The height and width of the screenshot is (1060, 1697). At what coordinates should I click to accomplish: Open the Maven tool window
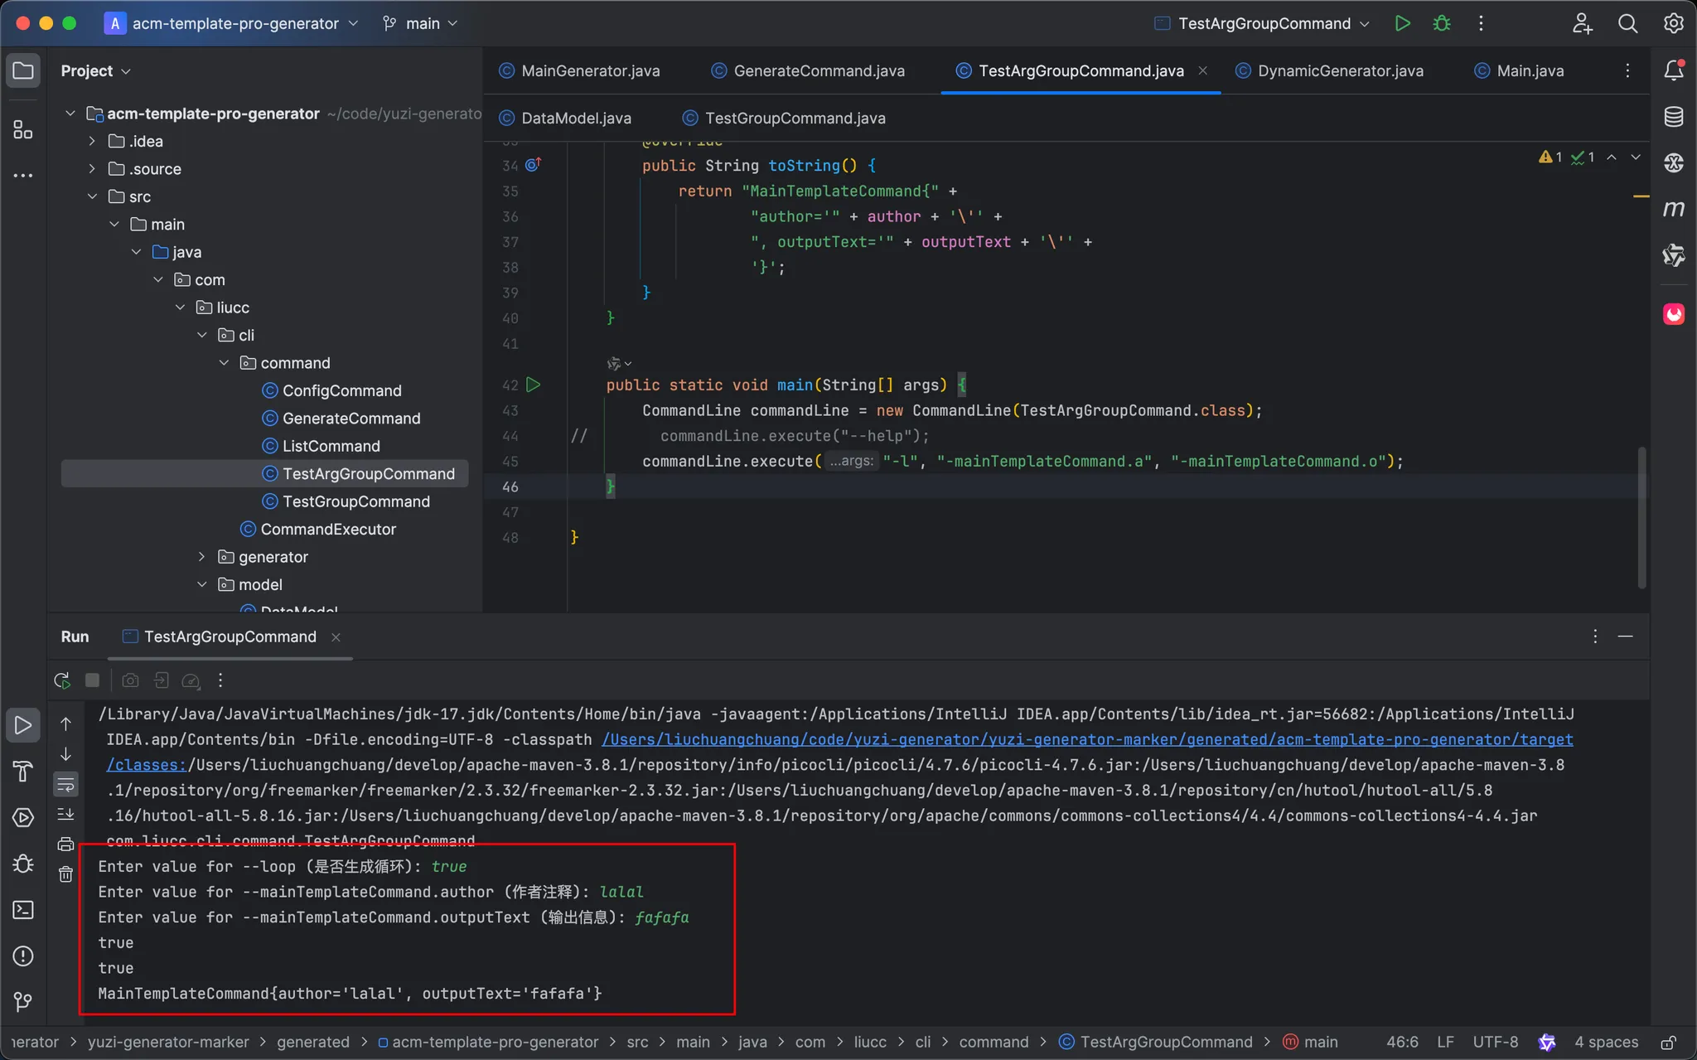click(1673, 209)
